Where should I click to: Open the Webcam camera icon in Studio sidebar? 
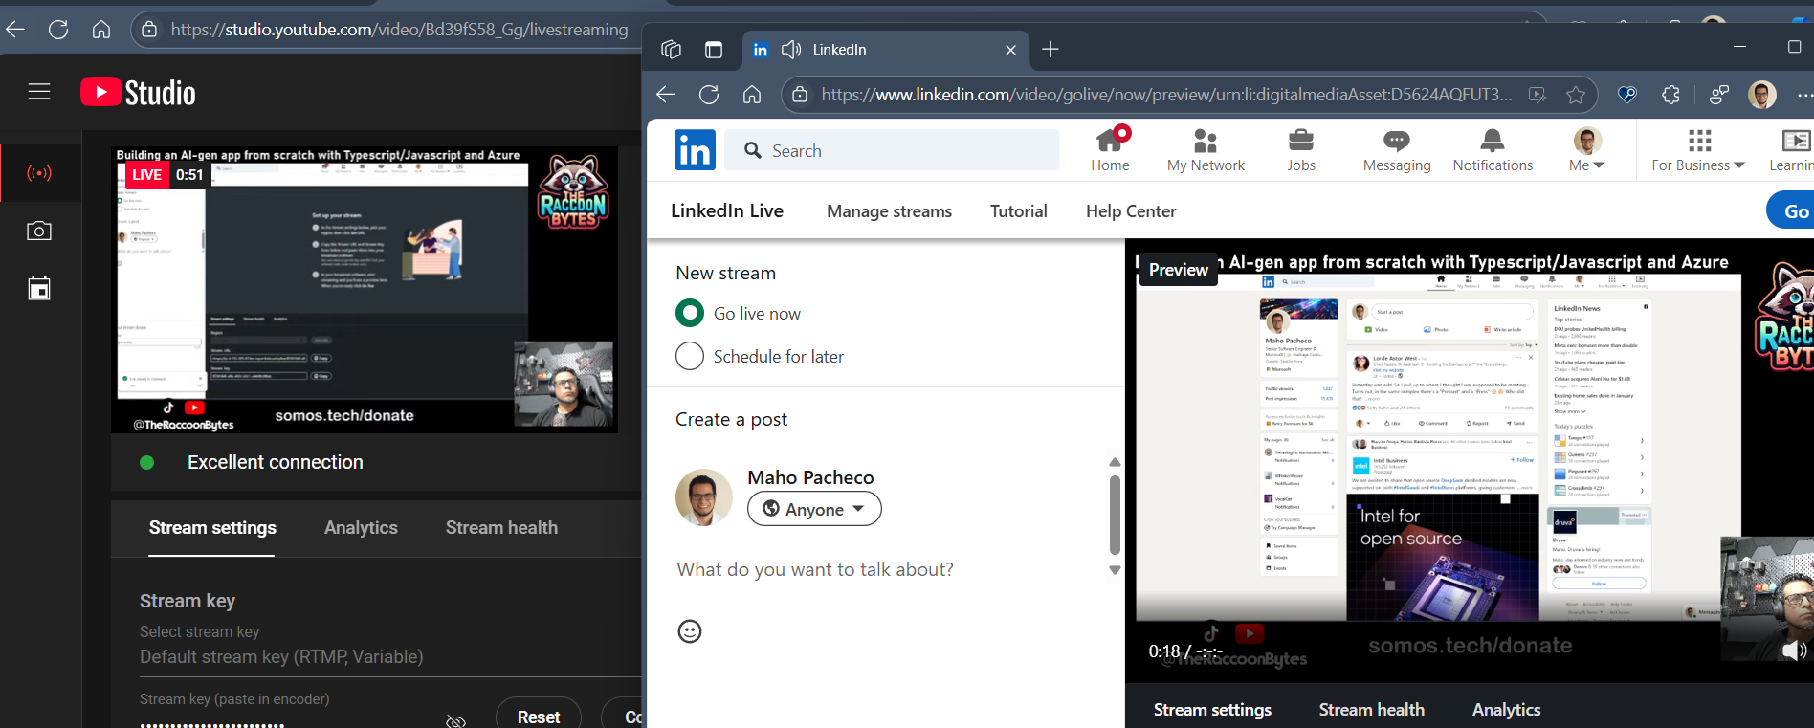(x=39, y=231)
